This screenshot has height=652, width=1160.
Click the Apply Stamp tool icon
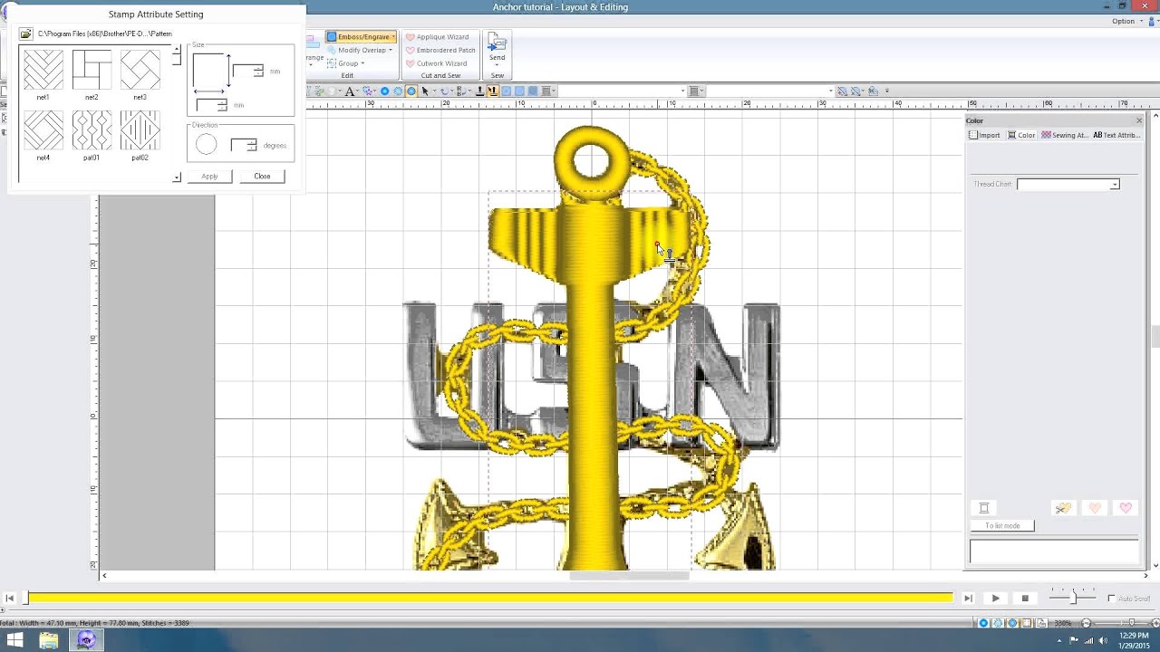(x=480, y=91)
